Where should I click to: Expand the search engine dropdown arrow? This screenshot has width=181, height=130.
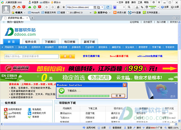pos(124,7)
